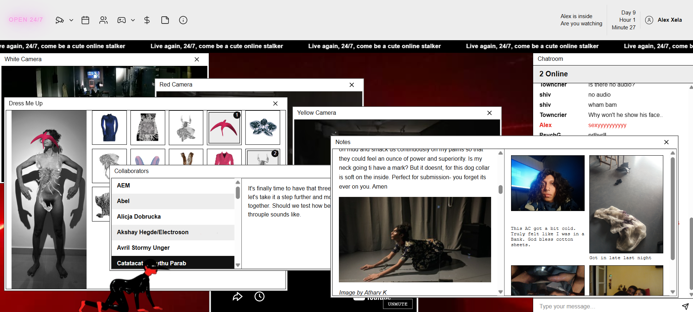Click the Notes gallery scrollbar thumb
Viewport: 693px width, 312px height.
coord(673,208)
